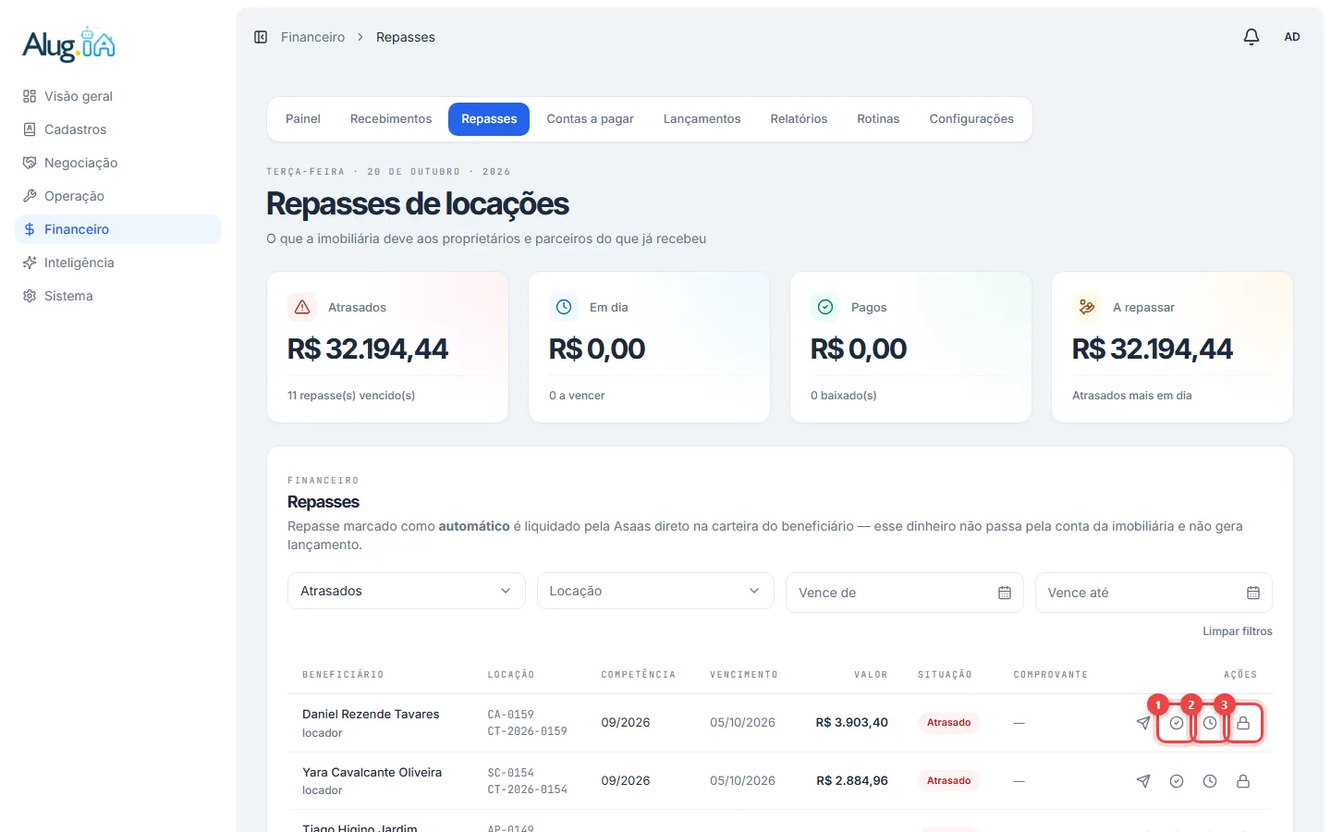
Task: Go to Financeiro breadcrumb link
Action: click(312, 37)
